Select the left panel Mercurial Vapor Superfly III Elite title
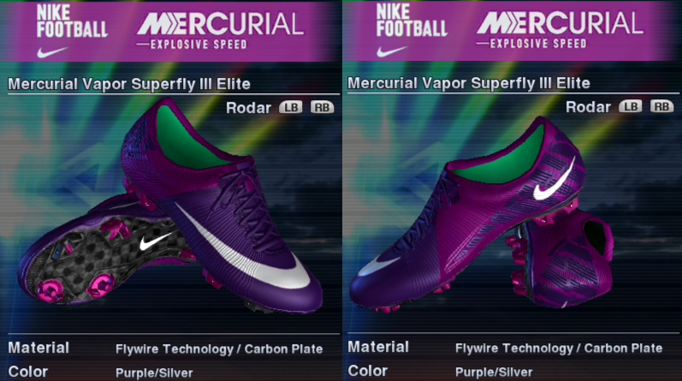Viewport: 682px width, 381px height. click(x=129, y=84)
